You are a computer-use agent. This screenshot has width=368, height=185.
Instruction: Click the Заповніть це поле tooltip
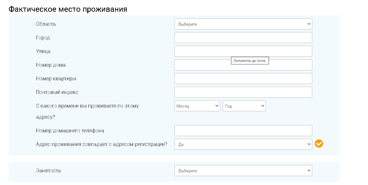point(250,61)
